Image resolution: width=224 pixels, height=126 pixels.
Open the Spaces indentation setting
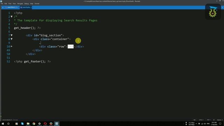coord(220,120)
